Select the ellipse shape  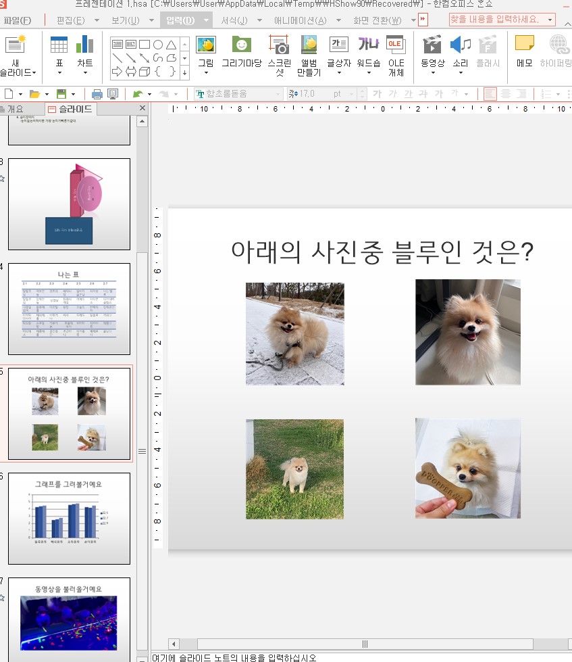158,45
